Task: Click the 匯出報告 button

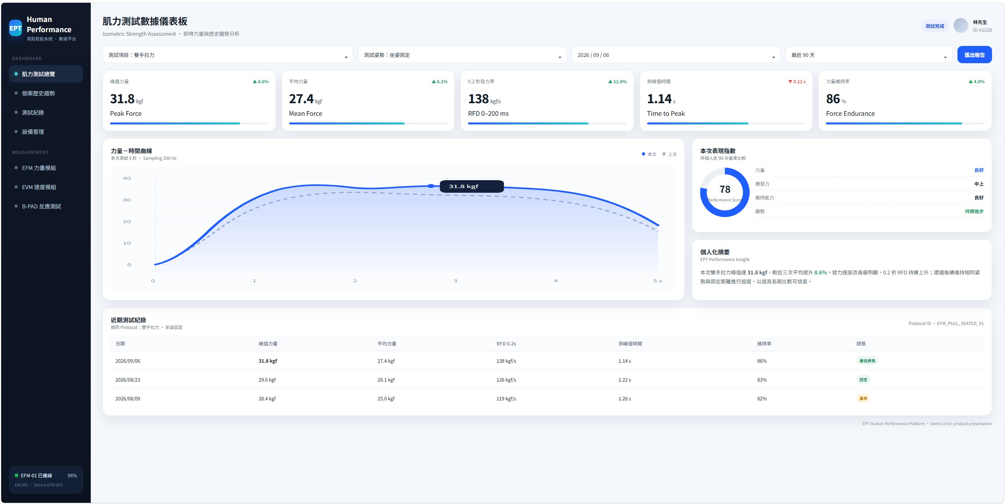Action: point(974,55)
